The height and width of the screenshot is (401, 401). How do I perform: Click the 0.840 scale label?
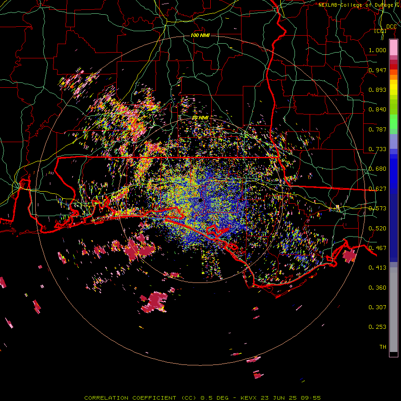click(x=377, y=110)
